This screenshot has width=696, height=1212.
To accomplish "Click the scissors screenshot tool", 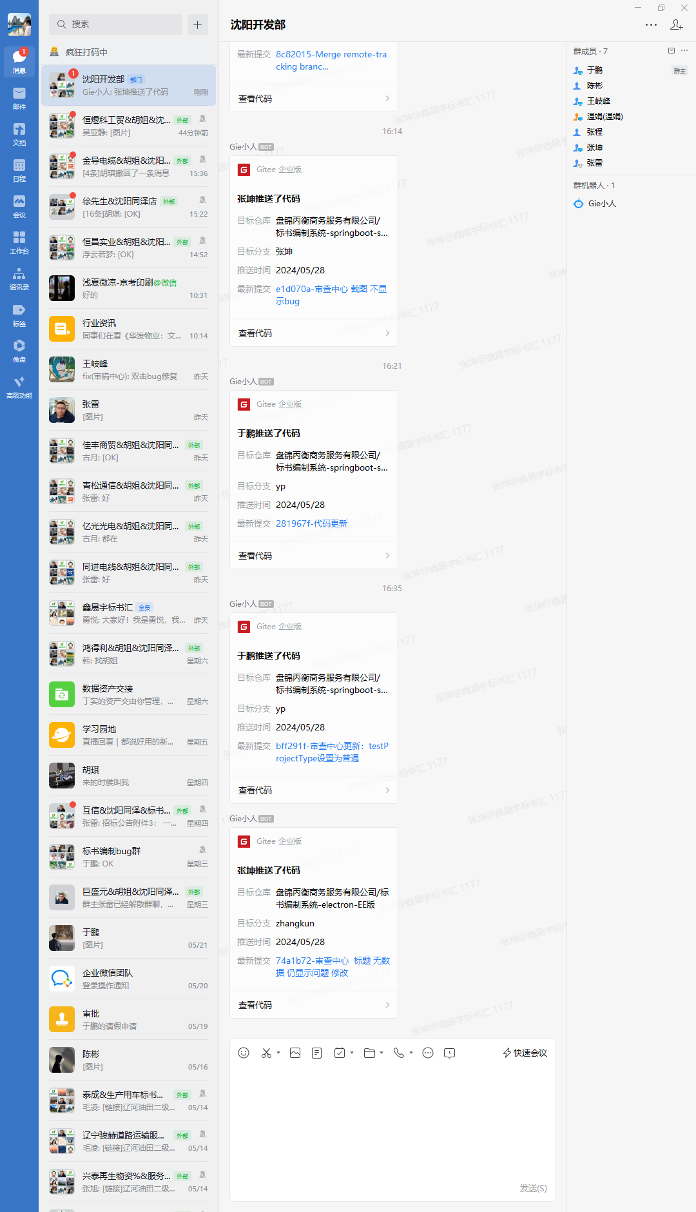I will click(266, 1053).
